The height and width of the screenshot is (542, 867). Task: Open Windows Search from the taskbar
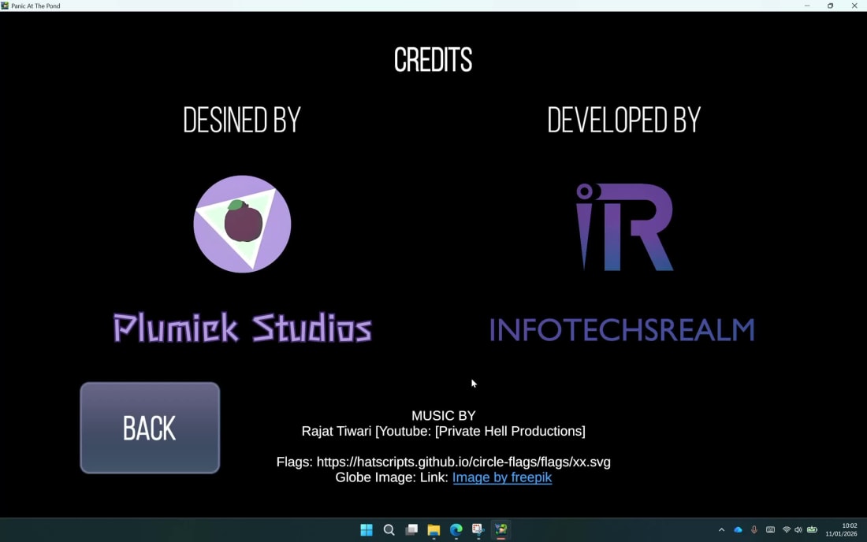click(389, 530)
